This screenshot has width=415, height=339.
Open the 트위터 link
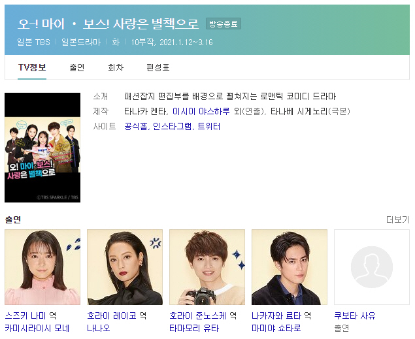(x=209, y=127)
